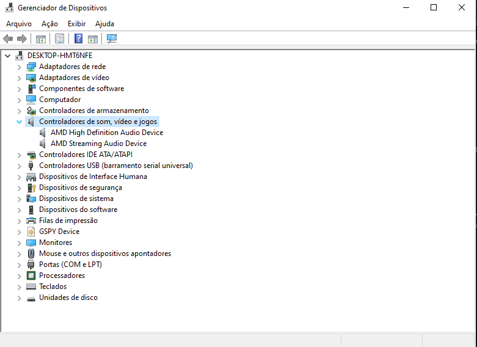Click the Mouse e outros dispositivos icon
This screenshot has width=477, height=347.
[31, 254]
